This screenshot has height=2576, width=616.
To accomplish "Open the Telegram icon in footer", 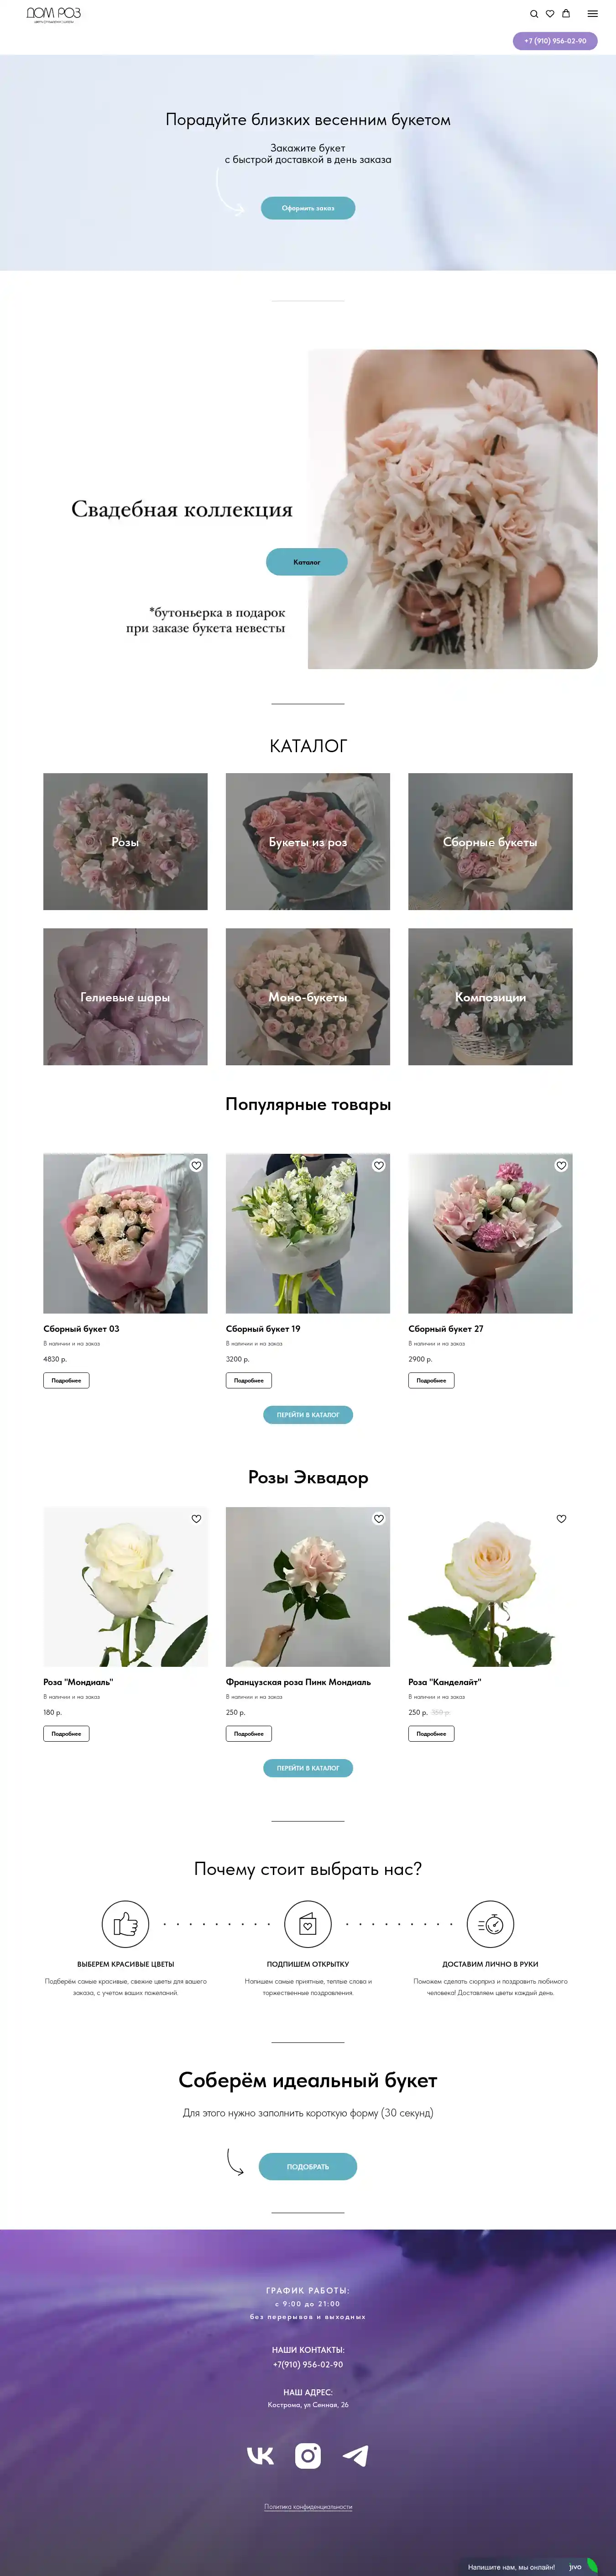I will 355,2455.
